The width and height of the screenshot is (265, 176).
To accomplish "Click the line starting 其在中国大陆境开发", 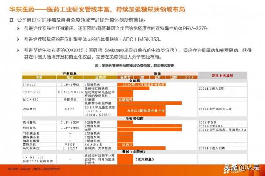I will tap(93, 57).
